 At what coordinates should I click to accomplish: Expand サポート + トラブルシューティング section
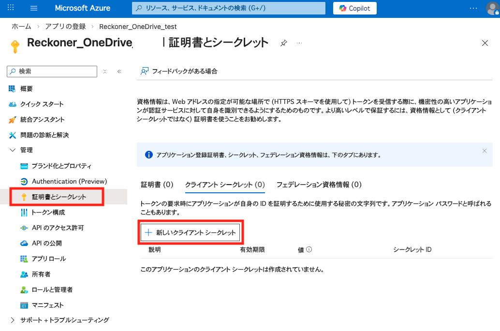64,320
